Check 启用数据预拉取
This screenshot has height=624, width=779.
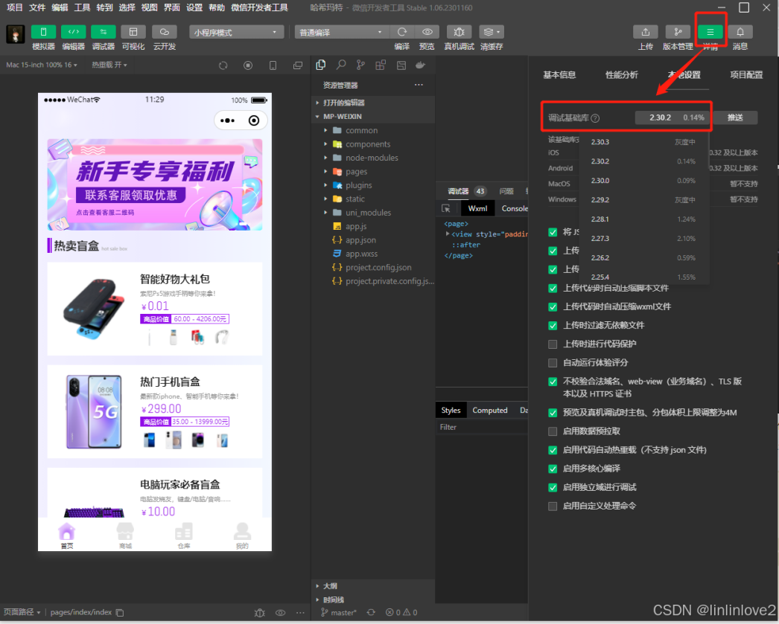(553, 431)
